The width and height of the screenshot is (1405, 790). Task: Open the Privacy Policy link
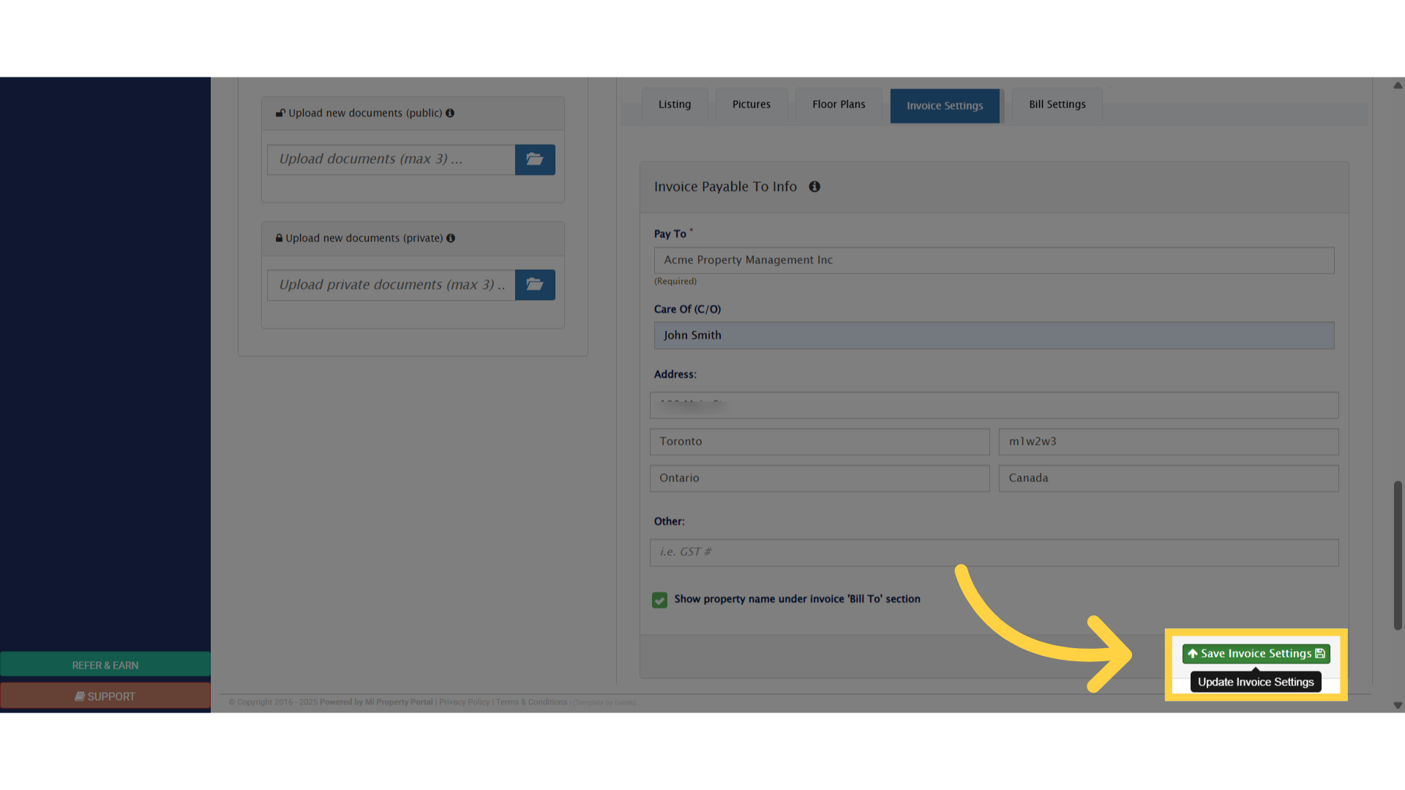tap(464, 701)
